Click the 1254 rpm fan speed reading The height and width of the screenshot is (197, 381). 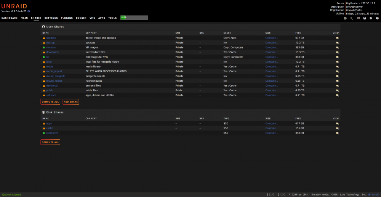(298, 195)
